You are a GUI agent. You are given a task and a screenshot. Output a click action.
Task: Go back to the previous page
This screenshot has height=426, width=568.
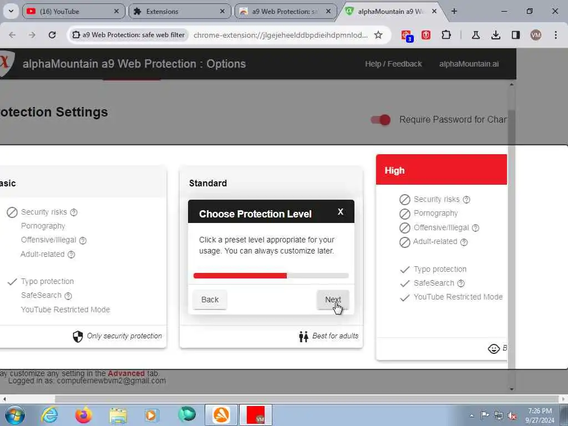click(12, 35)
